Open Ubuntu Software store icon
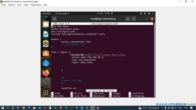 coord(46,53)
